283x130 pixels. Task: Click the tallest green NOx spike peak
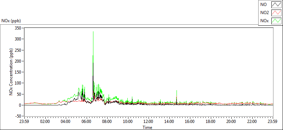[x=93, y=32]
